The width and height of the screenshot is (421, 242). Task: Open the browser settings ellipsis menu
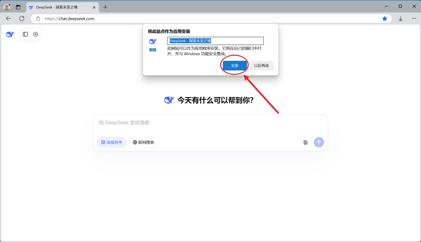tap(414, 18)
